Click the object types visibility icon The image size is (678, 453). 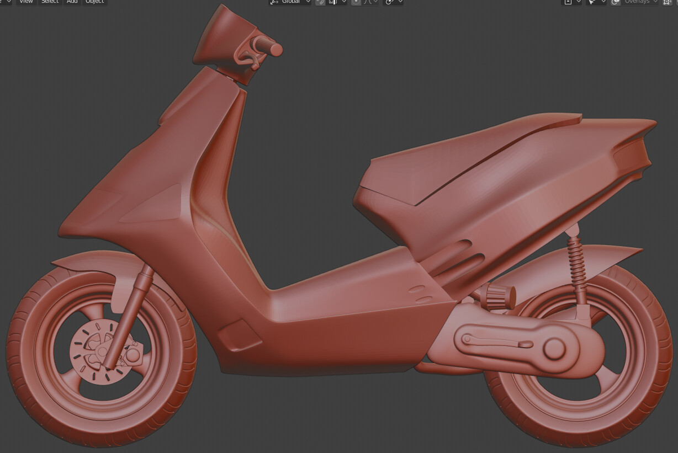coord(569,2)
